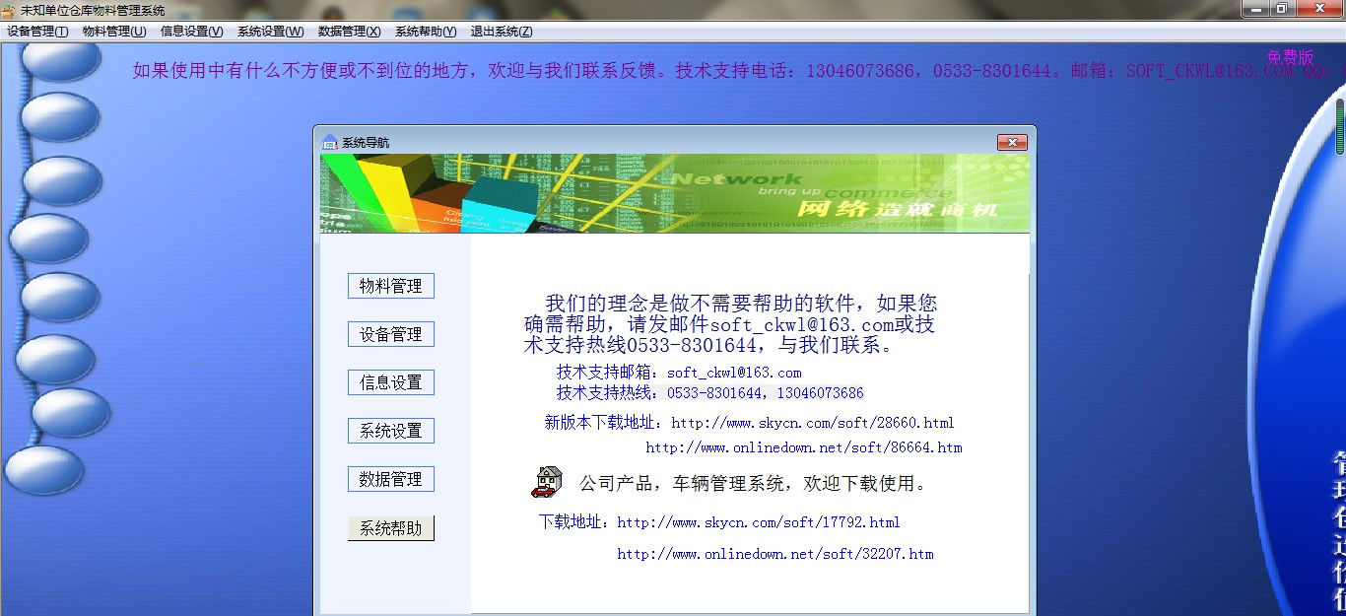Click the 网络造就商机 banner image
This screenshot has width=1346, height=616.
(x=675, y=193)
